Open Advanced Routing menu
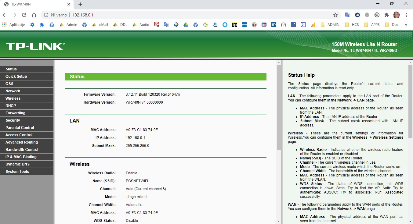Viewport: 413px width, 224px height. coord(27,142)
